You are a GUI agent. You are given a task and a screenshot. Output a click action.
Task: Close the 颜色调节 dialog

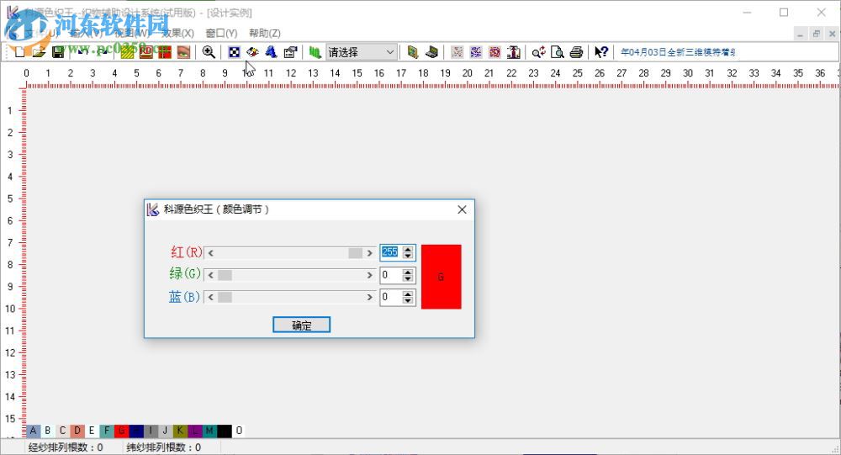click(x=462, y=209)
